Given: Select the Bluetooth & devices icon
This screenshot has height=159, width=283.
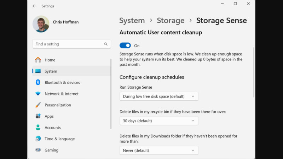Looking at the screenshot, I should tap(38, 82).
